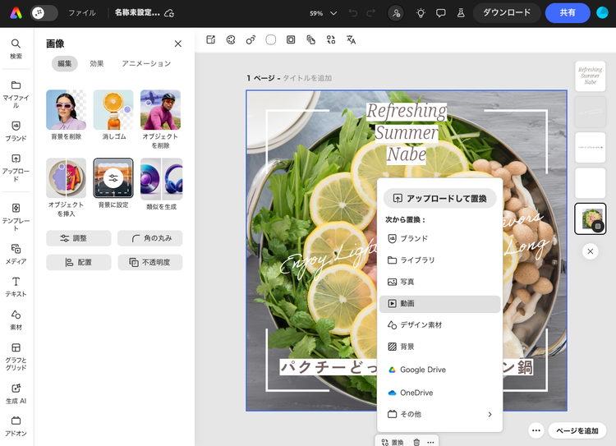Open the Text (テキスト) sidebar tool
This screenshot has width=616, height=446.
[x=16, y=286]
